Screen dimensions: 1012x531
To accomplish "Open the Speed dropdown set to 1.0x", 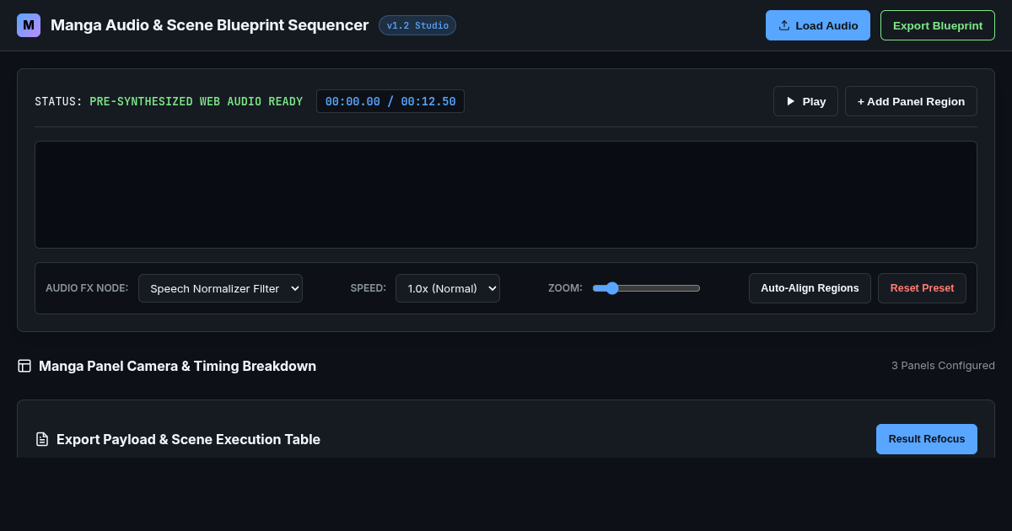I will (448, 288).
